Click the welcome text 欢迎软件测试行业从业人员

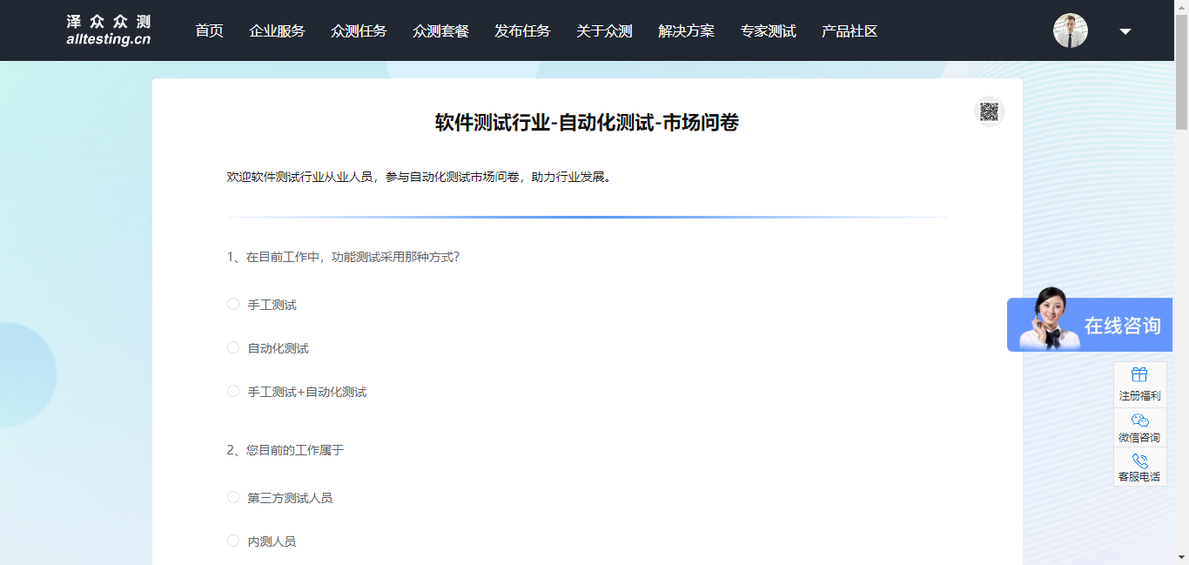[x=300, y=177]
